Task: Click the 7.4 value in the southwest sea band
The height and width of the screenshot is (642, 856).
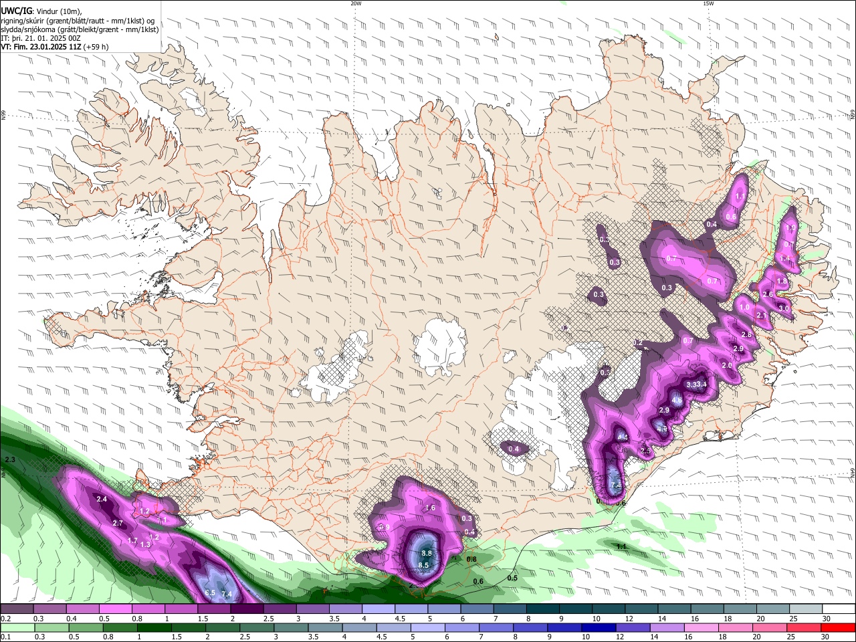Action: [227, 594]
